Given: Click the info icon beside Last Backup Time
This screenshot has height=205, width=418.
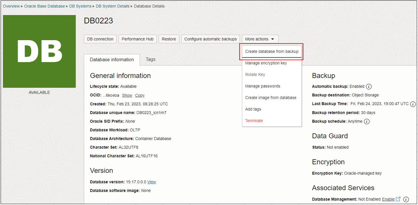Looking at the screenshot, I should (x=413, y=104).
